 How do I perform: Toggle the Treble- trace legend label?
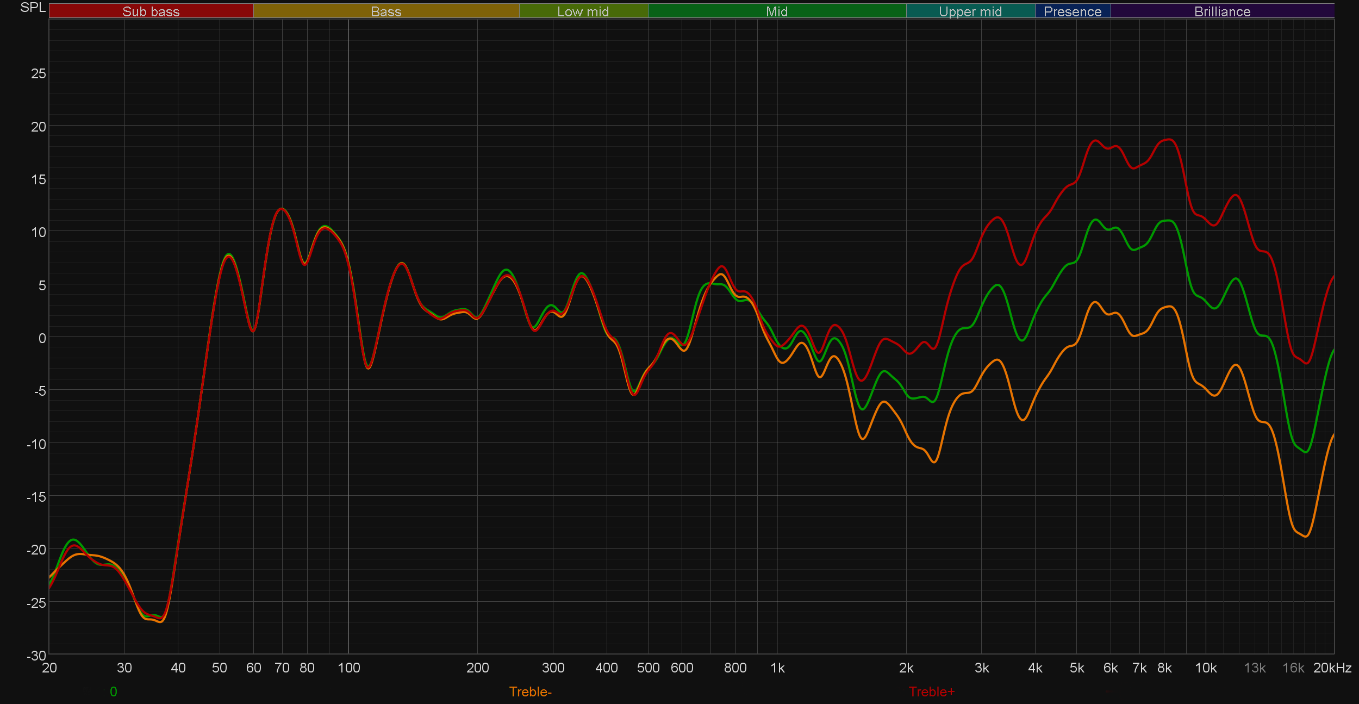point(530,691)
